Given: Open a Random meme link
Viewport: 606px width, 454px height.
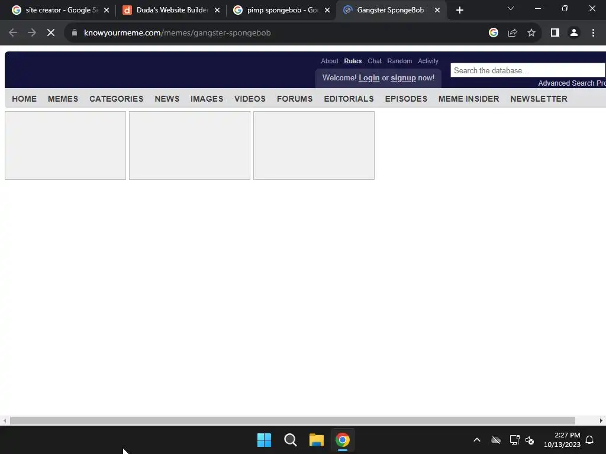Looking at the screenshot, I should click(x=399, y=61).
